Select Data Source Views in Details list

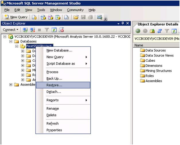click(157, 55)
